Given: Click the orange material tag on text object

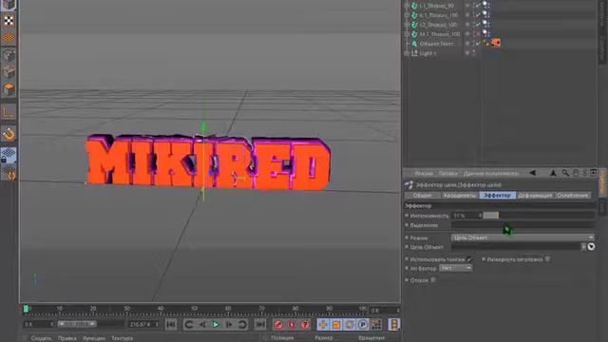Looking at the screenshot, I should coord(496,43).
